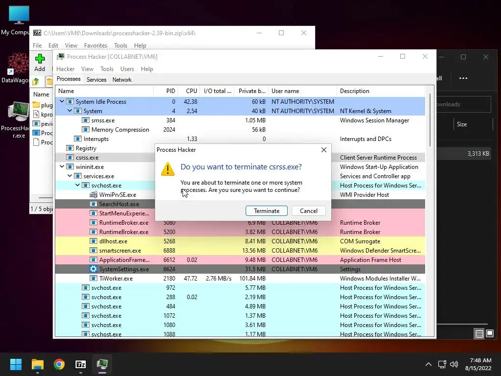Image resolution: width=501 pixels, height=376 pixels.
Task: Sort by Private bytes column header
Action: coord(251,91)
